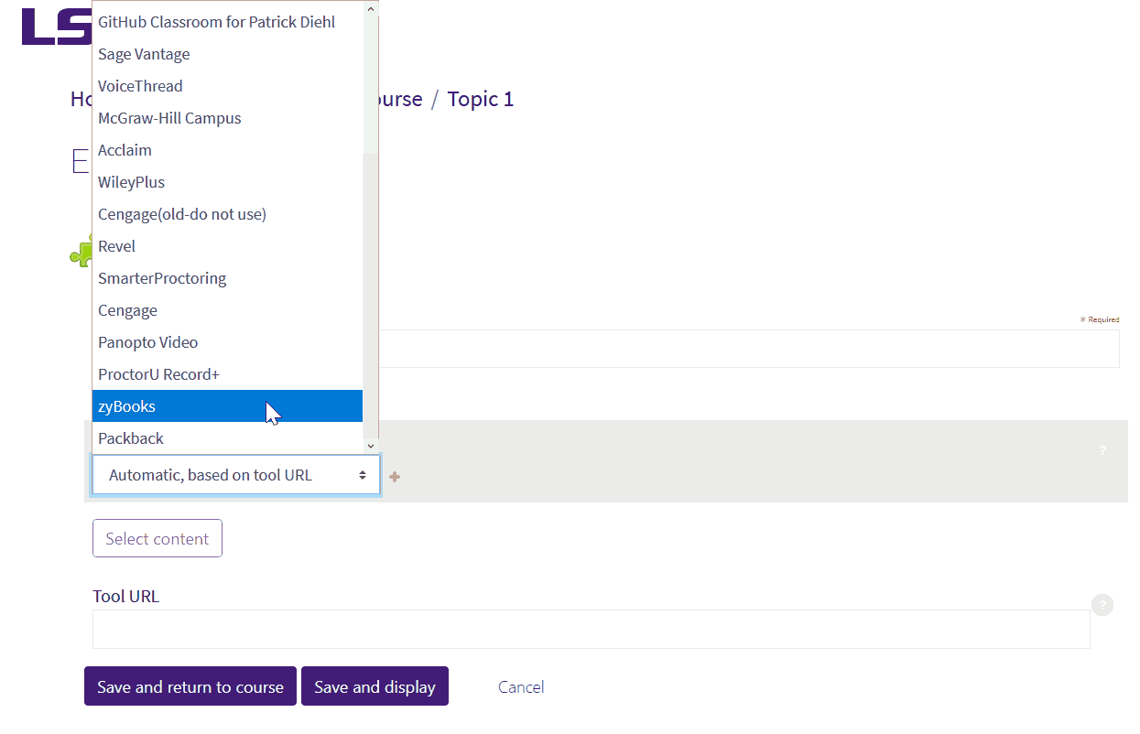Select Acclaim from the tool list

[x=227, y=150]
